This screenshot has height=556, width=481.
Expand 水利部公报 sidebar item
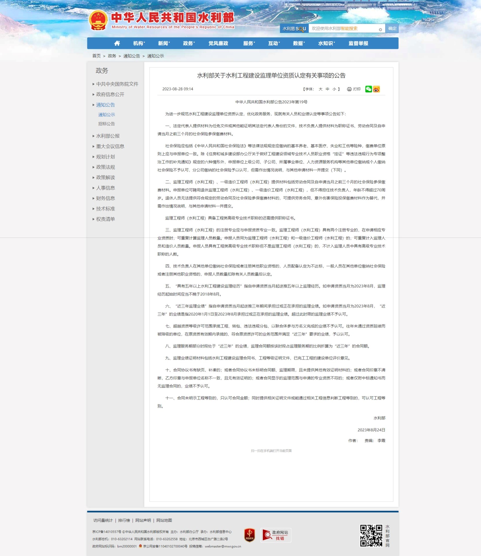pyautogui.click(x=108, y=136)
